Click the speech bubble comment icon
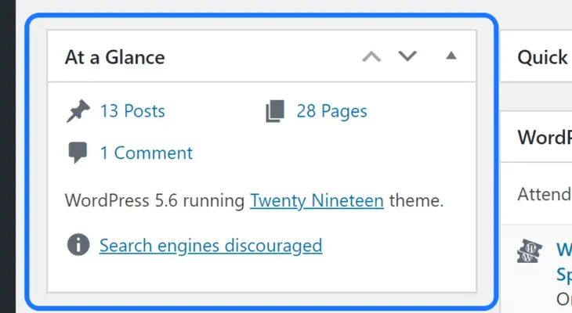Viewport: 572px width, 313px height. 78,153
